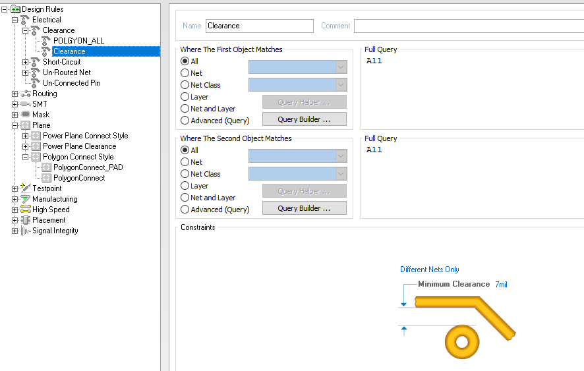Click the Routing category icon in tree

click(26, 94)
